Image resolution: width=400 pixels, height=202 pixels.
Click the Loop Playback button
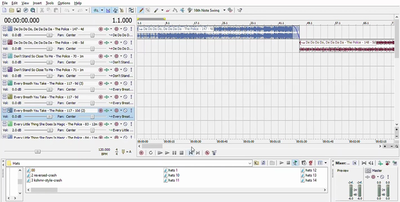click(151, 153)
